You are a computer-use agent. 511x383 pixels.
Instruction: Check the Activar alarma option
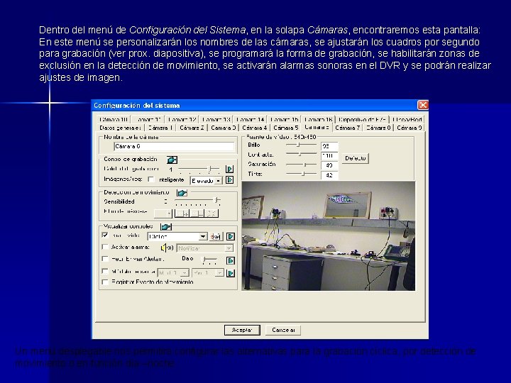105,248
